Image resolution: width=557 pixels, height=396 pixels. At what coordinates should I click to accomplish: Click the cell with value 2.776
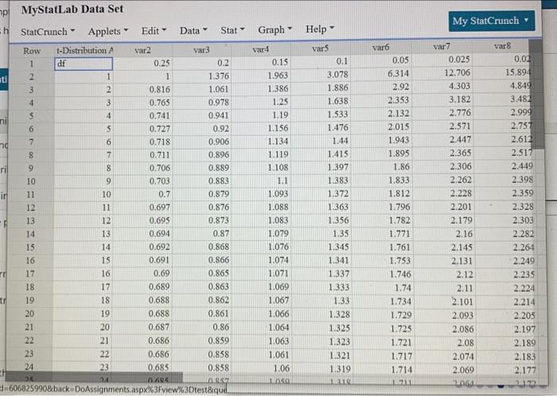coord(442,113)
